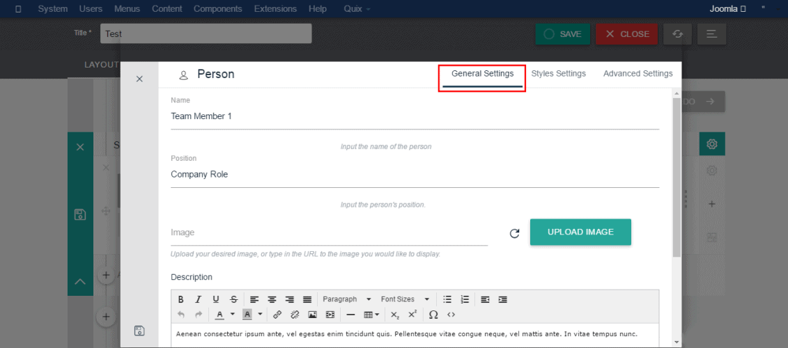Image resolution: width=788 pixels, height=348 pixels.
Task: Open the Font Sizes dropdown
Action: coord(405,299)
